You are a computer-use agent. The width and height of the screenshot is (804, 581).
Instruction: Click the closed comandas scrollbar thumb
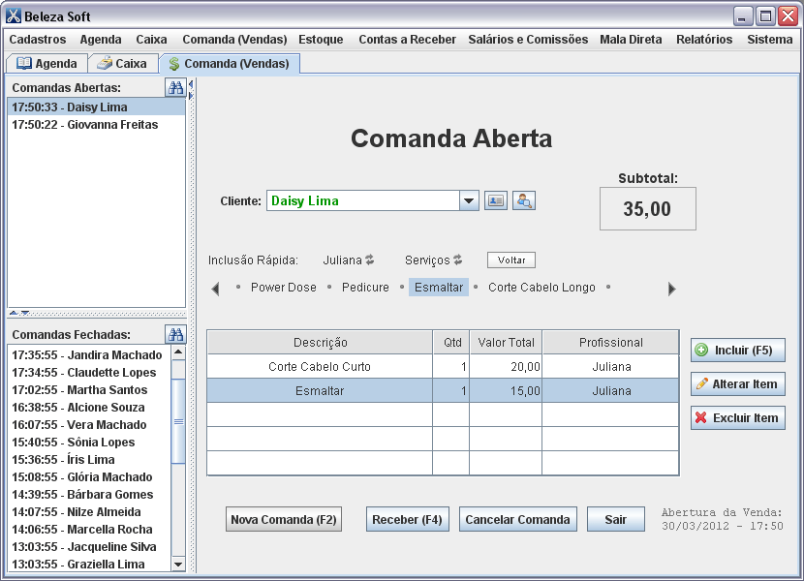(178, 421)
